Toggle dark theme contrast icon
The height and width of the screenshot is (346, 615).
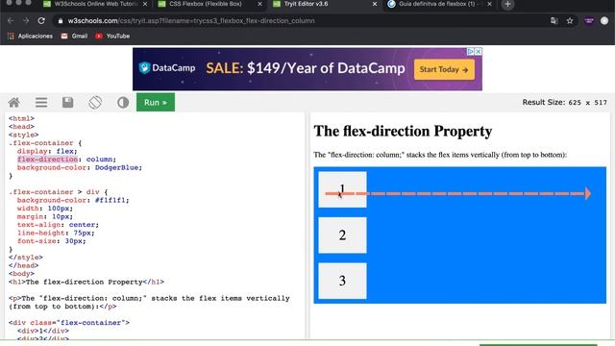coord(123,103)
